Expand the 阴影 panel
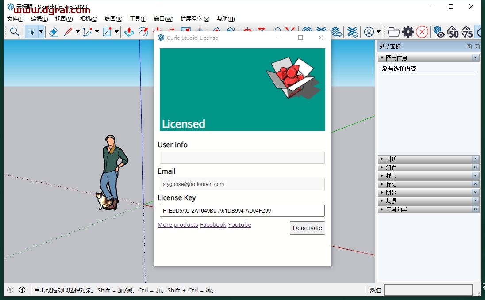The height and width of the screenshot is (300, 485). pyautogui.click(x=391, y=193)
